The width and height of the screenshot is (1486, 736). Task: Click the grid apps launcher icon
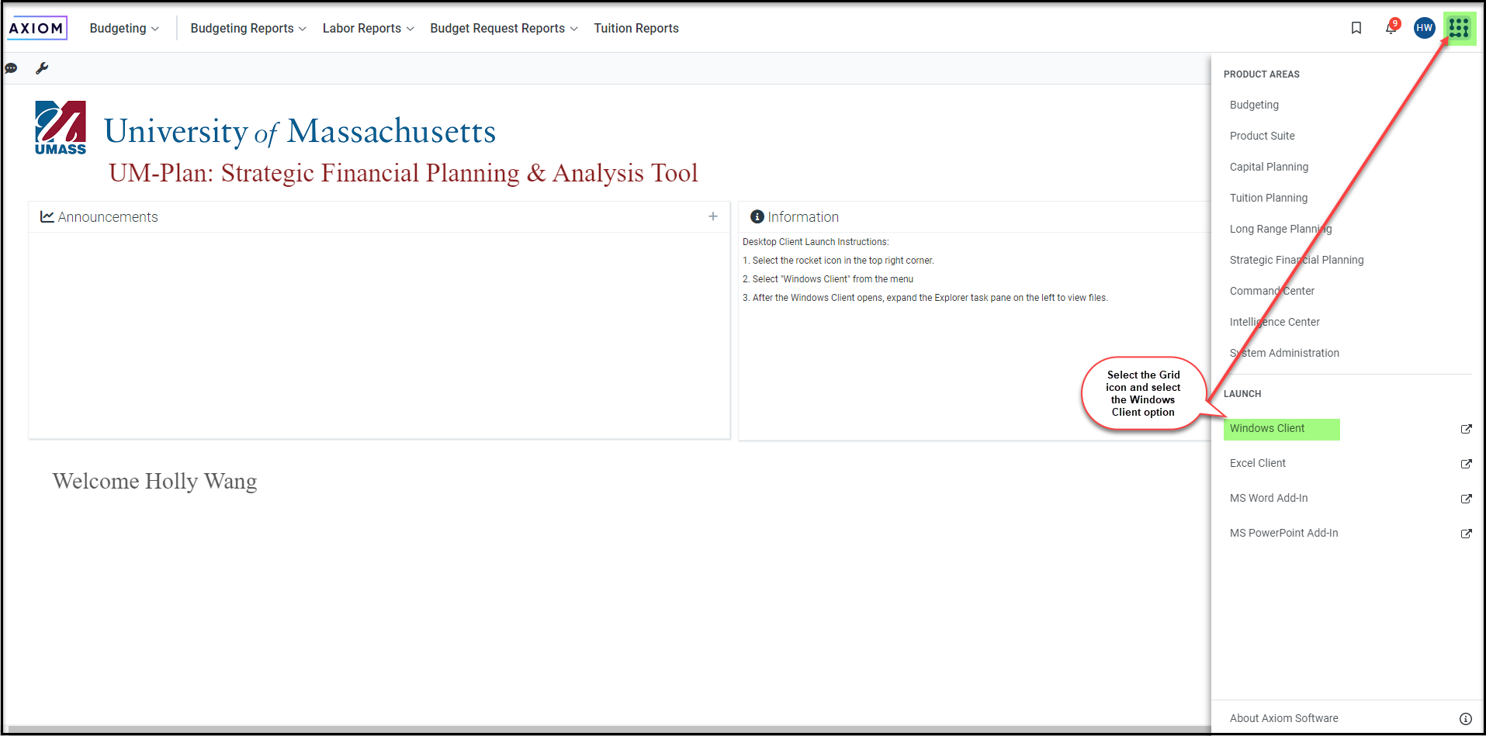[x=1459, y=28]
